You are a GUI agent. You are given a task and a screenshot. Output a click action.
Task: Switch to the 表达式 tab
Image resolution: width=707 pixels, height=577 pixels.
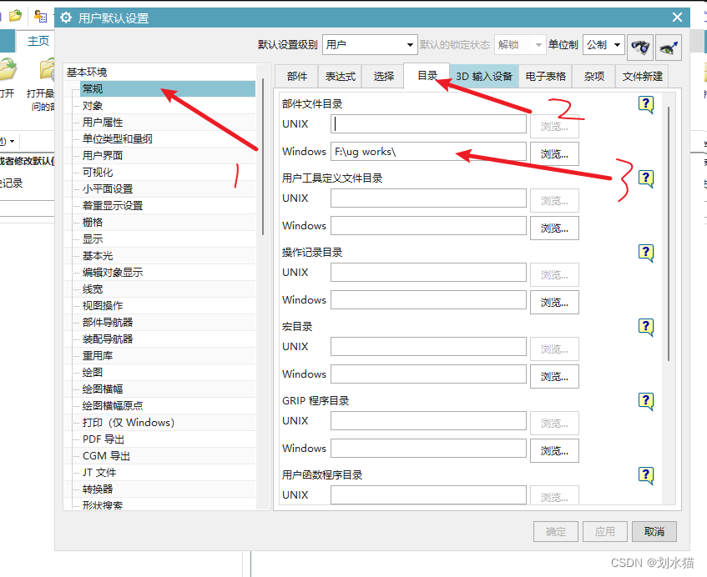(x=341, y=76)
